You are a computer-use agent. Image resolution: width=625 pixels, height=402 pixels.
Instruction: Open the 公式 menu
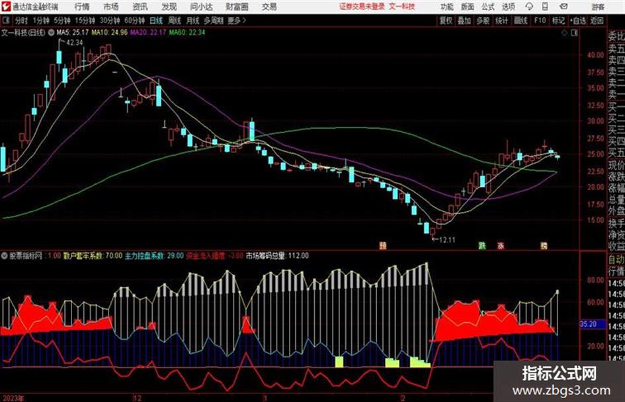488,7
